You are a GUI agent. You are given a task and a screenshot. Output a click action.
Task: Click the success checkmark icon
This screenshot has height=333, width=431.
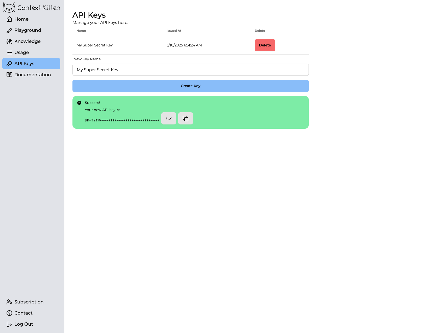(x=79, y=103)
